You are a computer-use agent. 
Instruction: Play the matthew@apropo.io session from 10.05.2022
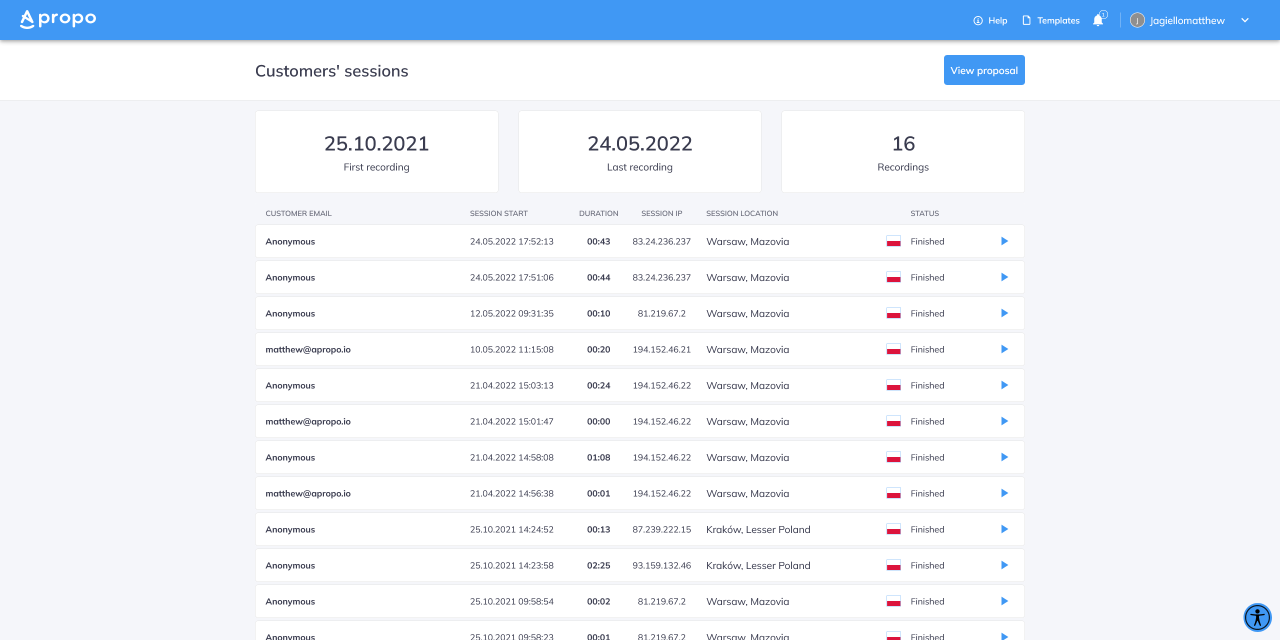pos(1004,349)
